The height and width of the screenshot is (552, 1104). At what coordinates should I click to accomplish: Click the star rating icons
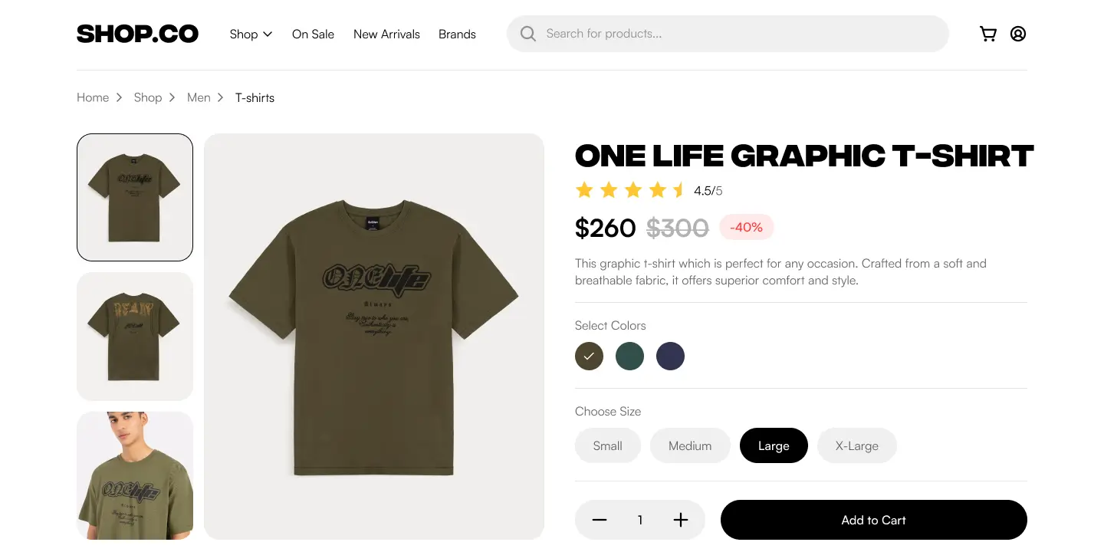pyautogui.click(x=630, y=190)
